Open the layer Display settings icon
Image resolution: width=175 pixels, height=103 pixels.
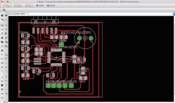coord(2,20)
